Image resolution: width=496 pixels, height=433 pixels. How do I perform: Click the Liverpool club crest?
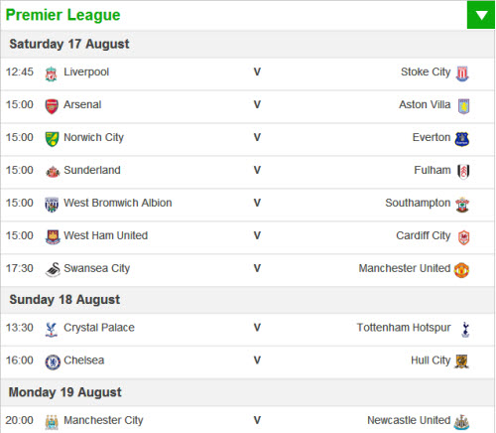51,73
